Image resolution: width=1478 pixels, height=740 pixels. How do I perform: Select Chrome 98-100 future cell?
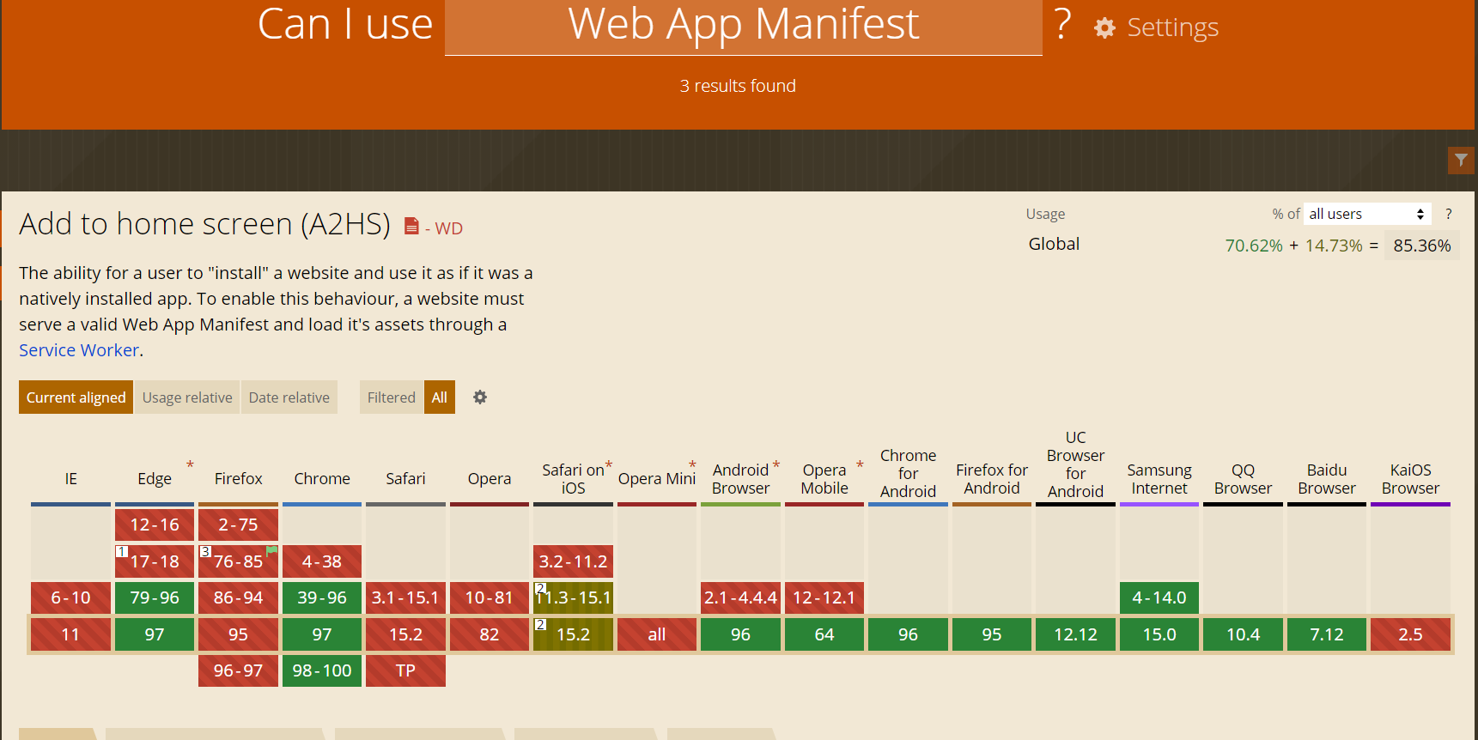[322, 670]
